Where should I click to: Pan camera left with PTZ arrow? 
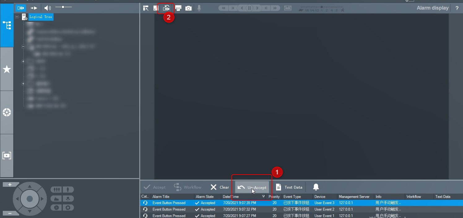pyautogui.click(x=17, y=199)
